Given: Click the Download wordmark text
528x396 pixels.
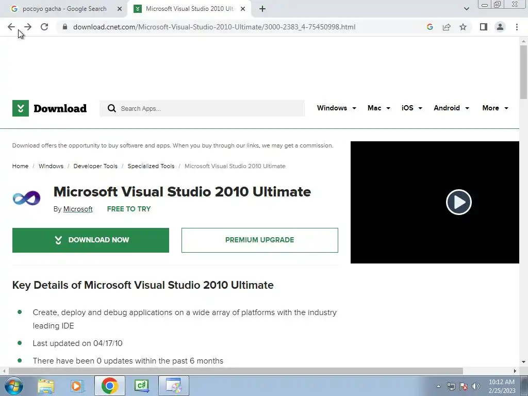Looking at the screenshot, I should [60, 108].
